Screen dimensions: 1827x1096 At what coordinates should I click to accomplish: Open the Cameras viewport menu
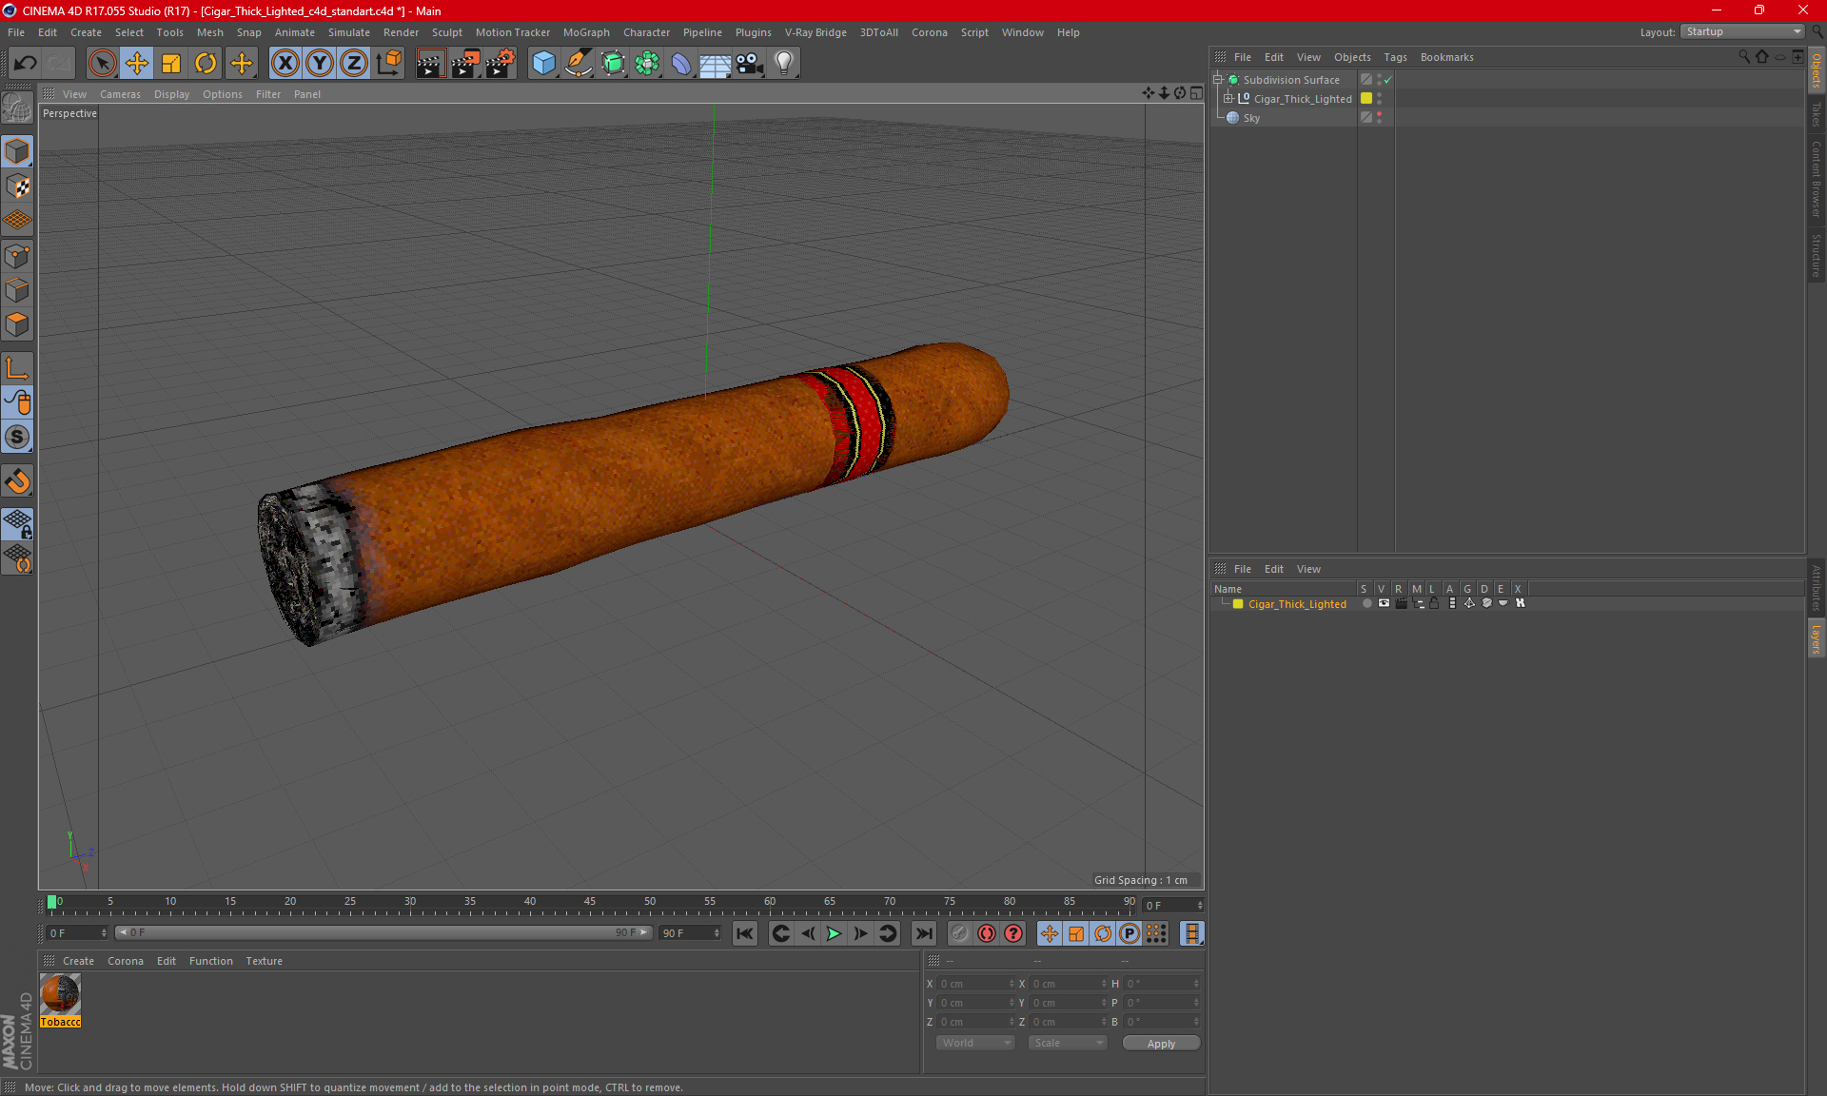(x=120, y=94)
